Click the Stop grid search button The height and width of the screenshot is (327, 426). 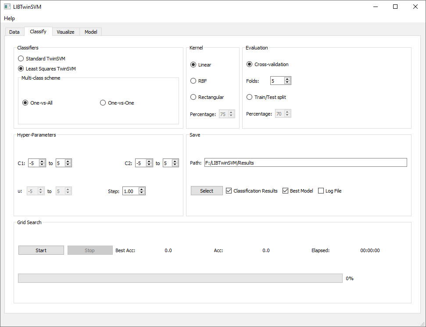tap(90, 250)
